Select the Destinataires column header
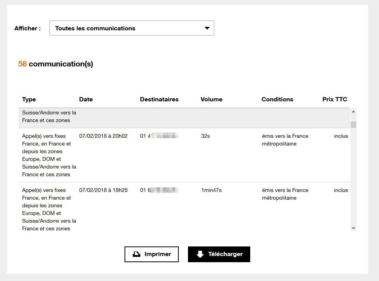The width and height of the screenshot is (379, 281). pos(159,99)
